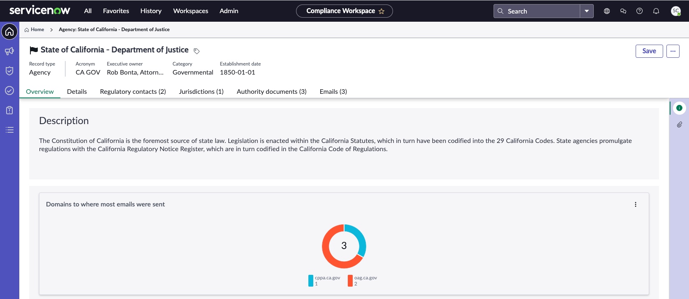Click the Agency record type value
This screenshot has width=689, height=299.
[40, 72]
